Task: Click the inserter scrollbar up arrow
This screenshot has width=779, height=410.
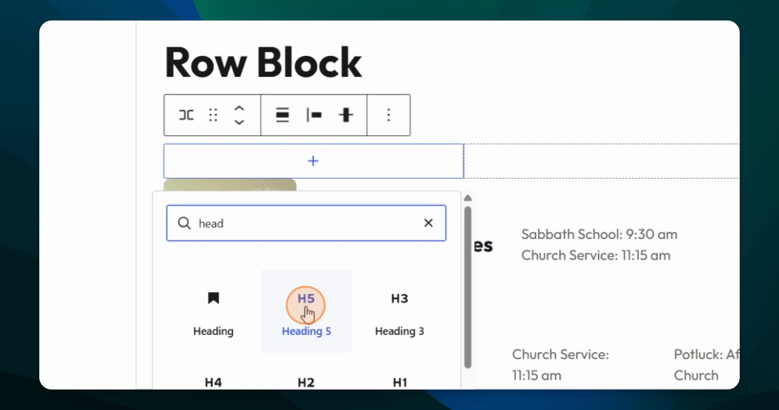Action: (468, 198)
